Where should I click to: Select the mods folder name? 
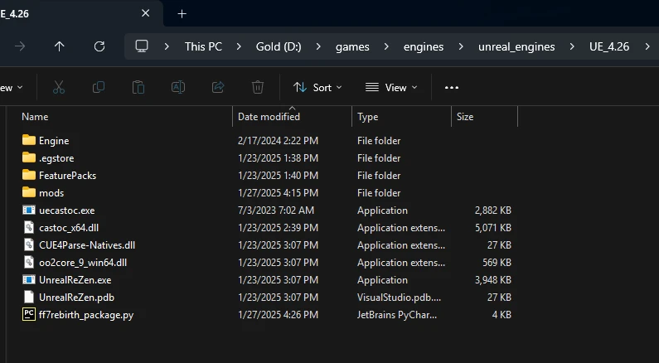[x=51, y=193]
